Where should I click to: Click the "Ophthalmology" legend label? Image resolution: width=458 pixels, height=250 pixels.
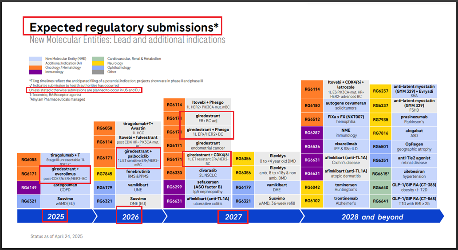click(x=119, y=67)
